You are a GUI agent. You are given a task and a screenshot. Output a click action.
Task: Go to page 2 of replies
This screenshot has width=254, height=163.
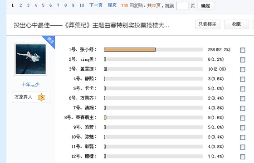pos(20,5)
